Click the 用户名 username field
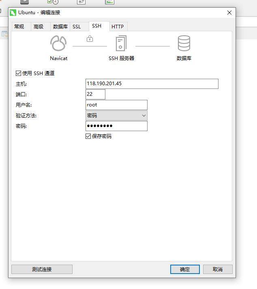The height and width of the screenshot is (289, 257). pos(116,105)
